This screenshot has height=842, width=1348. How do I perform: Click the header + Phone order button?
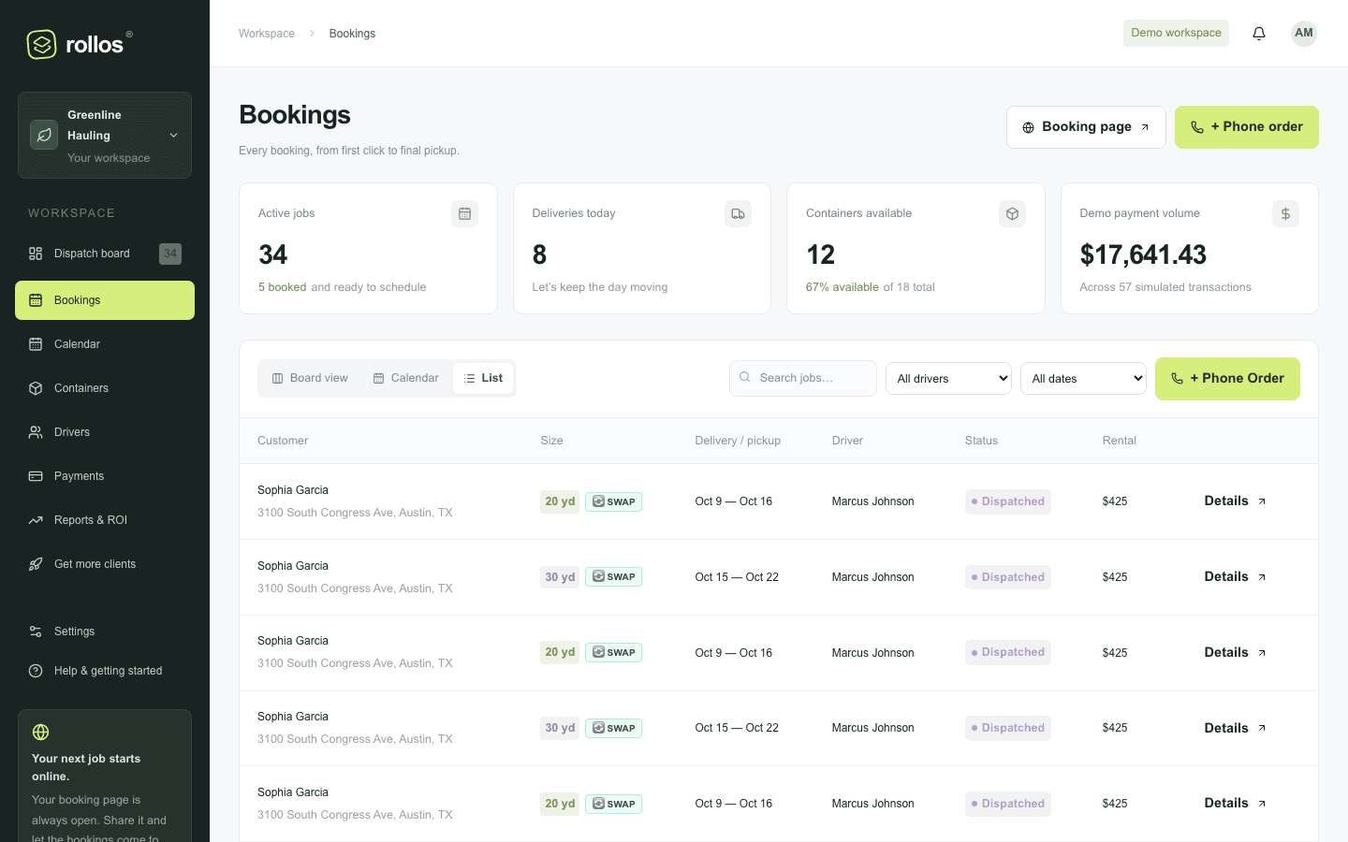coord(1247,127)
